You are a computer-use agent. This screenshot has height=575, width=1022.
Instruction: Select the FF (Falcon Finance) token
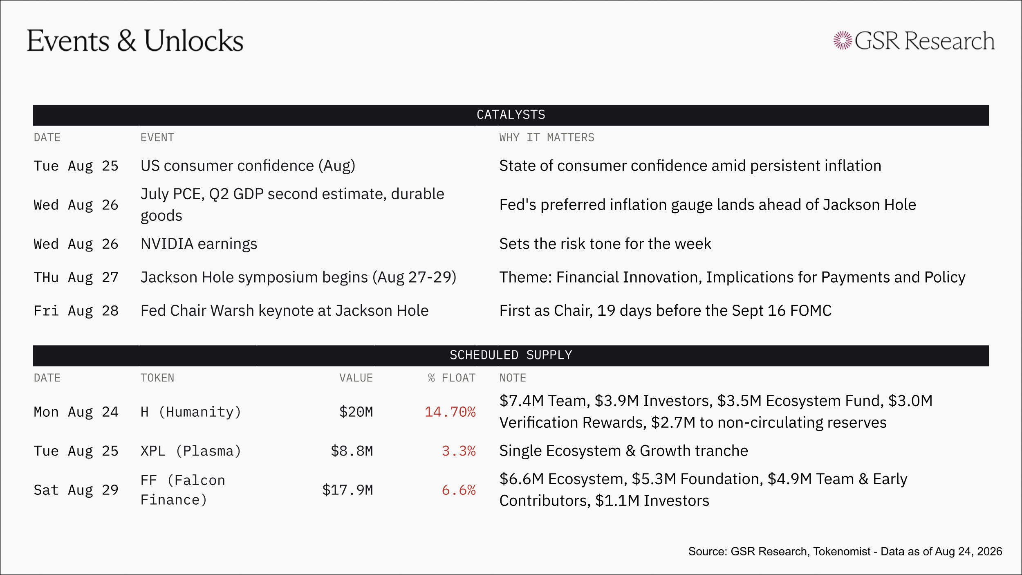183,490
